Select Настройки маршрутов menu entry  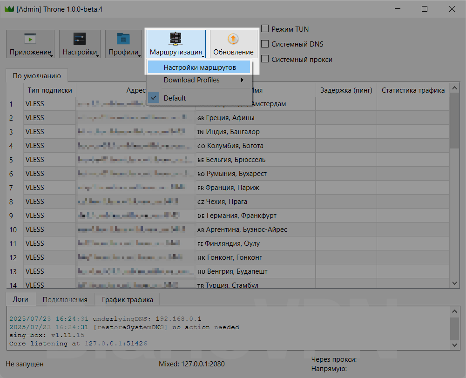[x=199, y=67]
